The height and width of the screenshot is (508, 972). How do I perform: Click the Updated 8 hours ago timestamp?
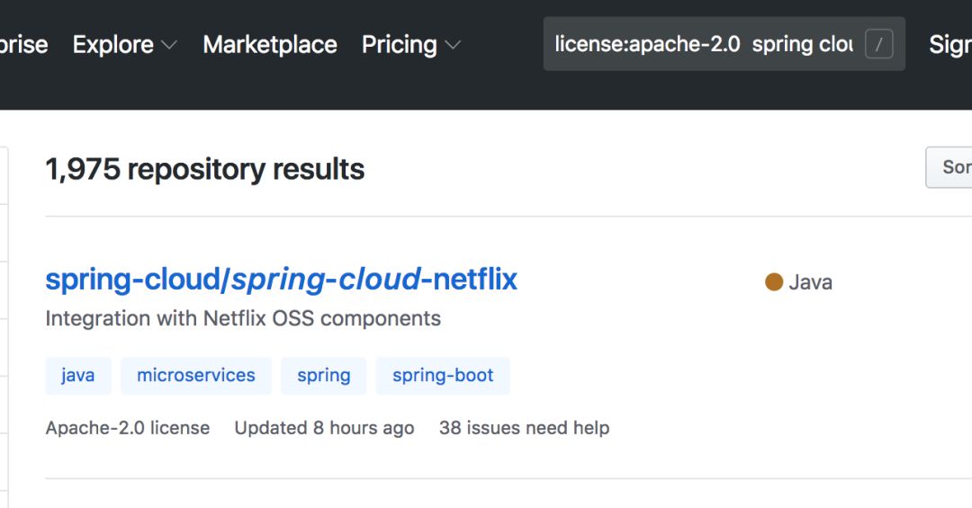click(324, 428)
